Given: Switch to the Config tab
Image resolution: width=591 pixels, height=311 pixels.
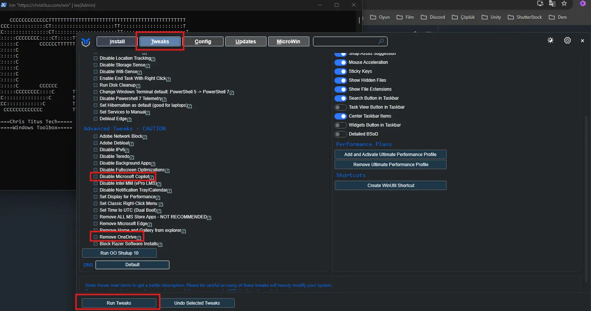Looking at the screenshot, I should [203, 41].
